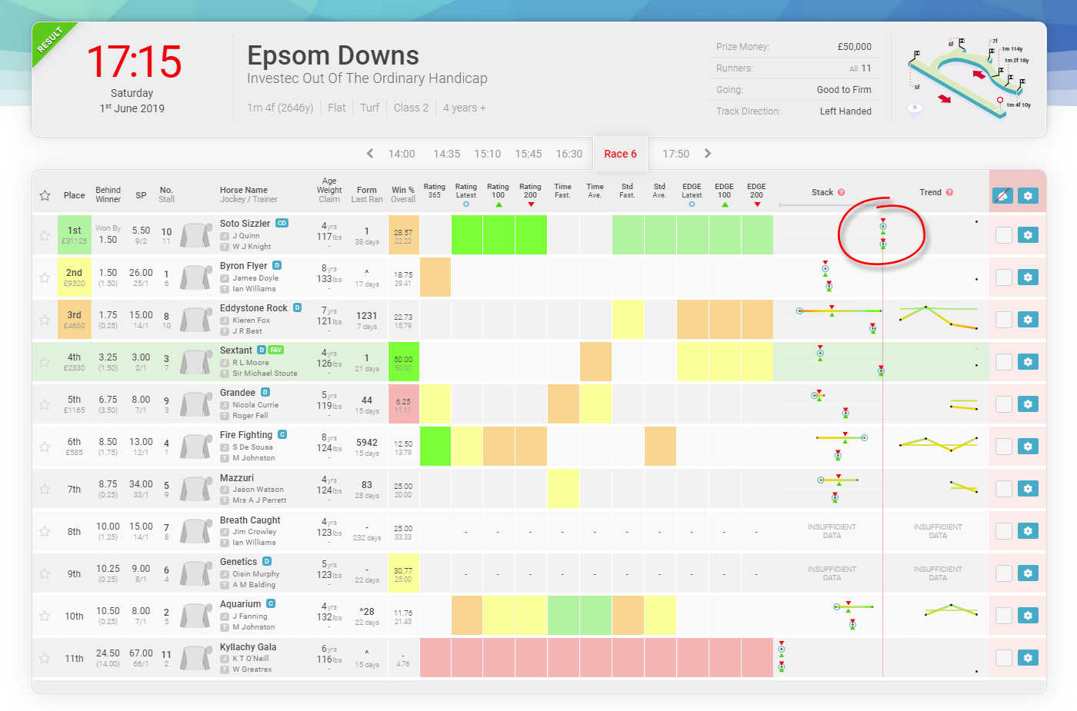
Task: Go to previous races with left chevron
Action: point(370,154)
